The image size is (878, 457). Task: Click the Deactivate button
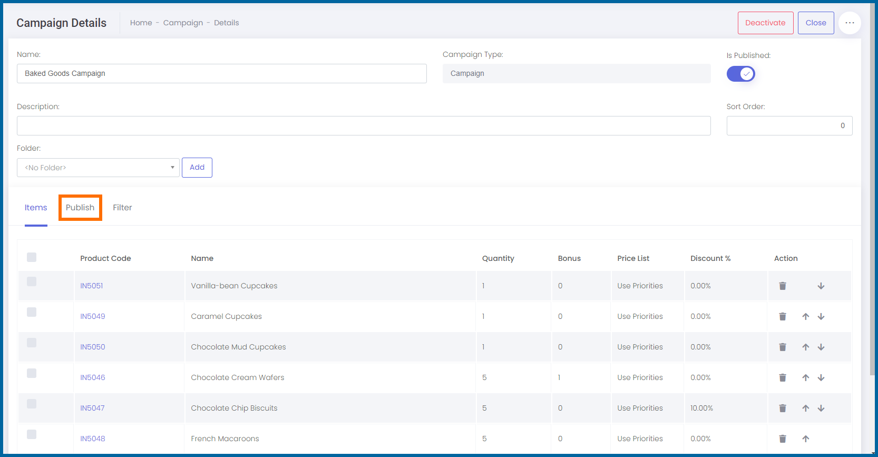[765, 23]
